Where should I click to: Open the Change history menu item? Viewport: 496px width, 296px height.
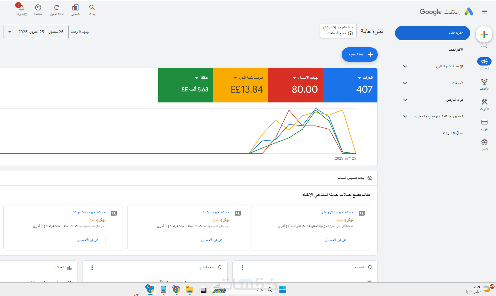click(453, 133)
